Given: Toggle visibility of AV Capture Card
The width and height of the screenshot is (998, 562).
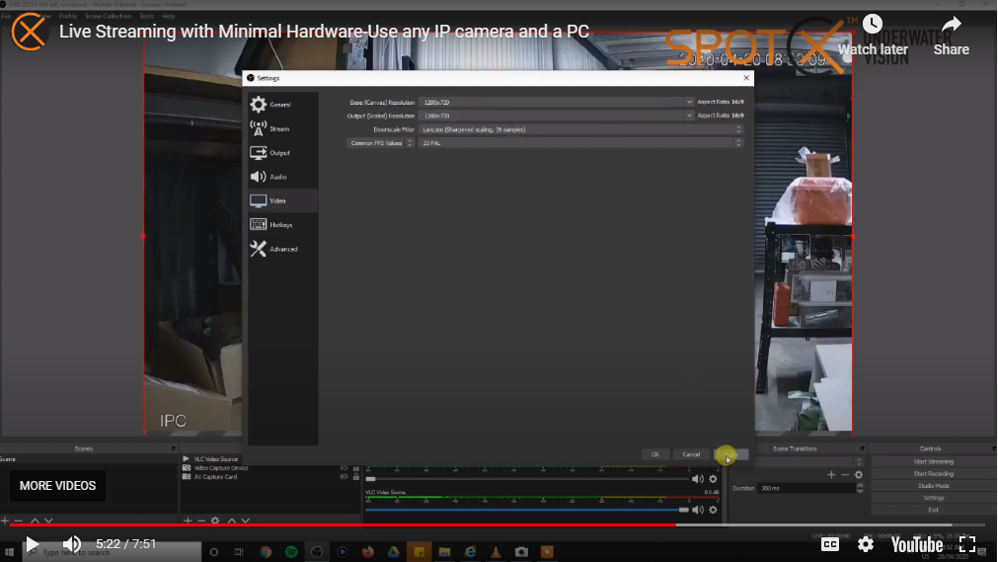Looking at the screenshot, I should 345,477.
